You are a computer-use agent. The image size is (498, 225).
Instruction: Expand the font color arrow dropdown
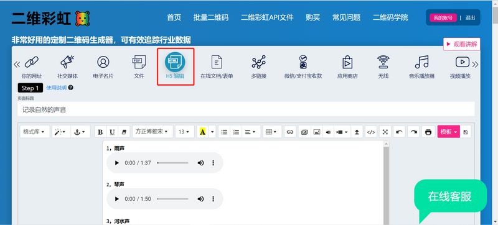point(212,132)
